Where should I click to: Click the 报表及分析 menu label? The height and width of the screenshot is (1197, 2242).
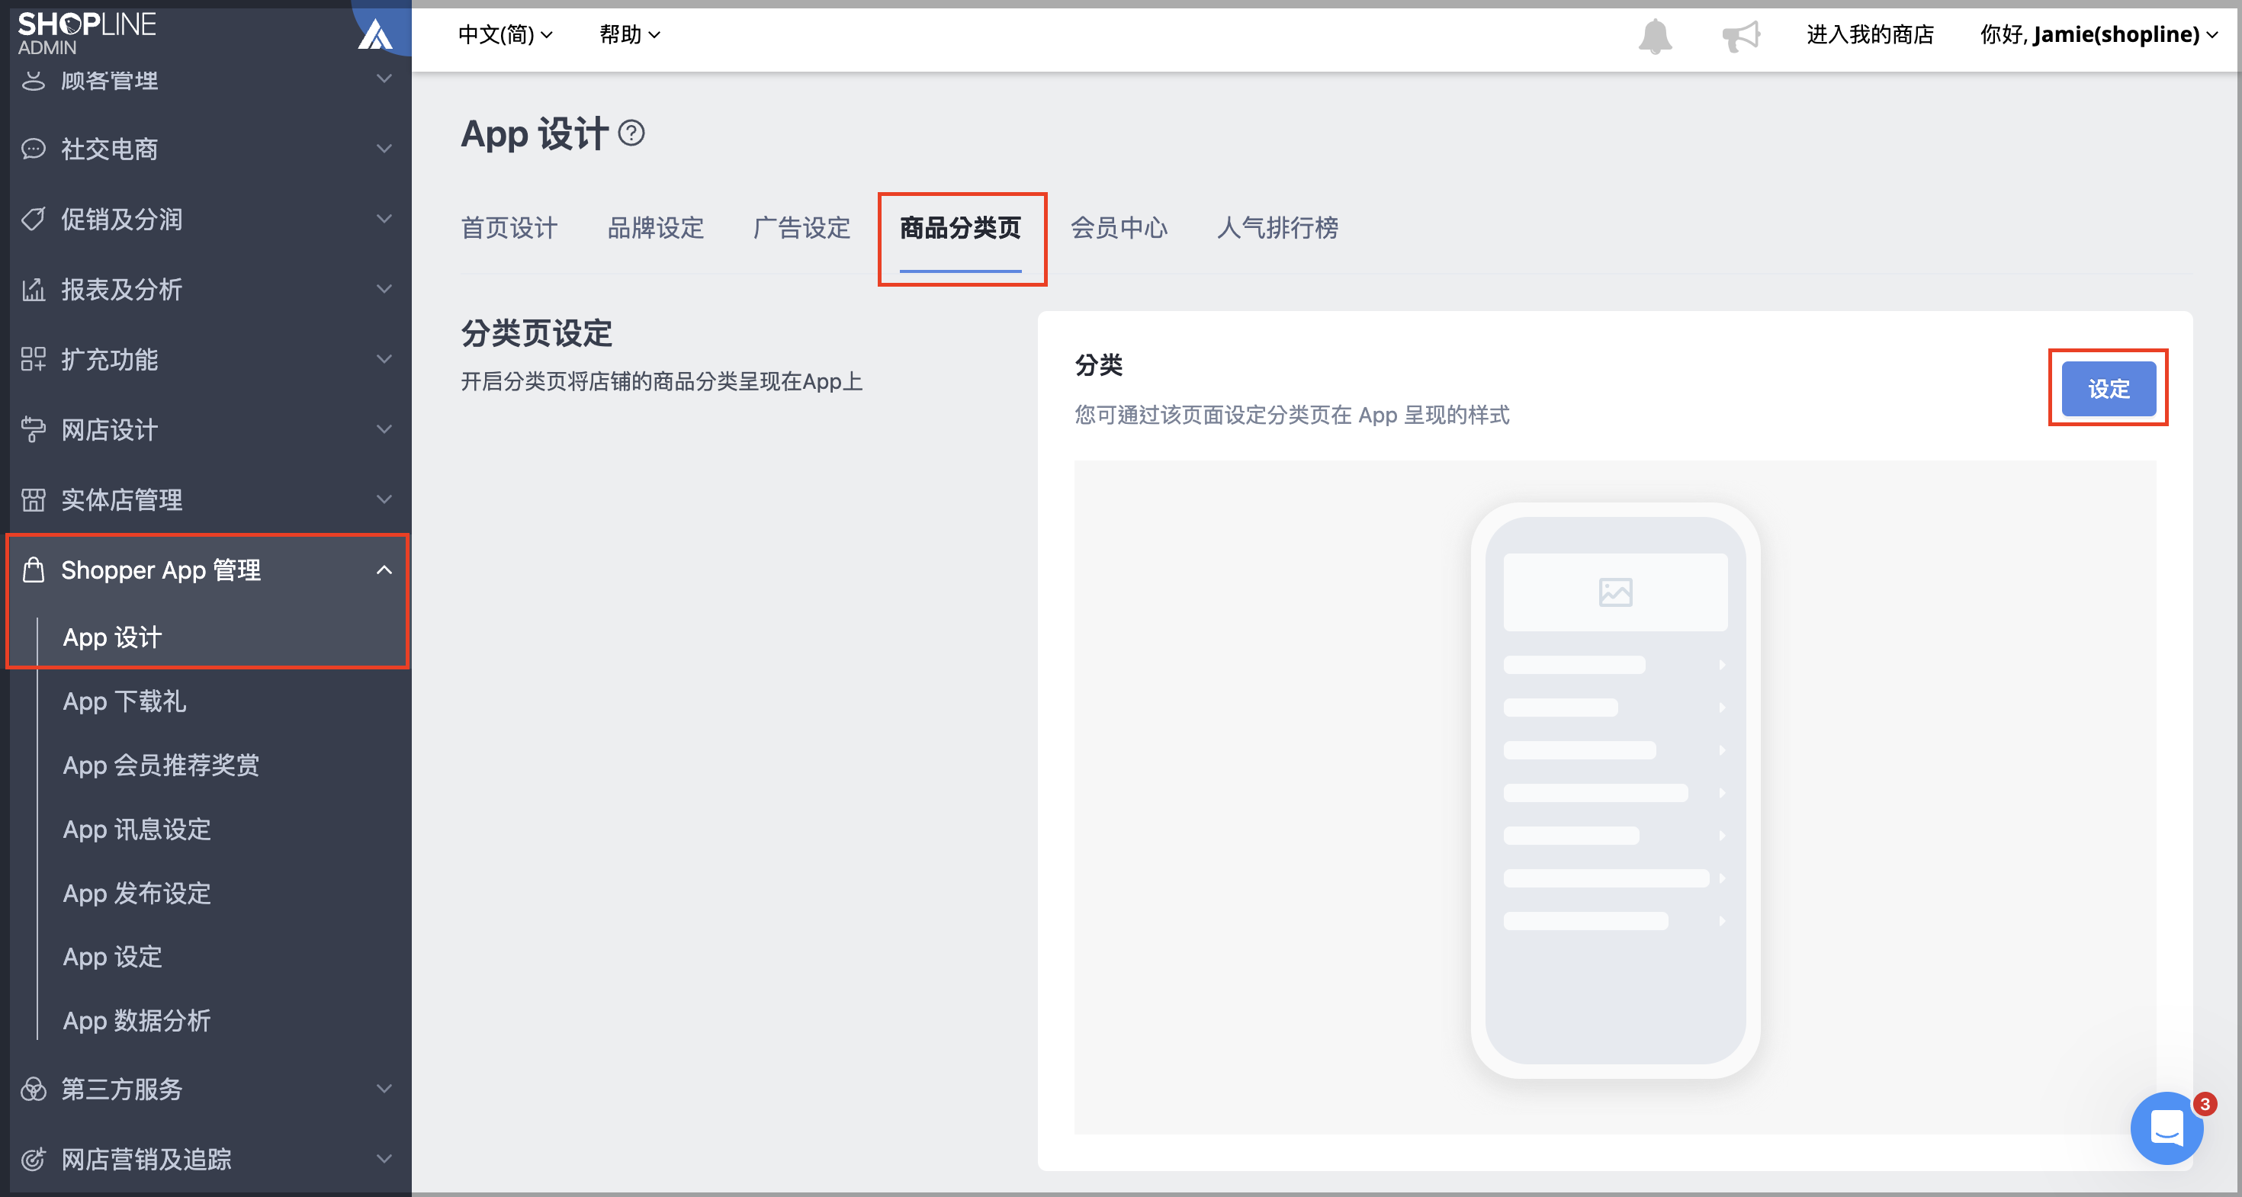tap(122, 290)
